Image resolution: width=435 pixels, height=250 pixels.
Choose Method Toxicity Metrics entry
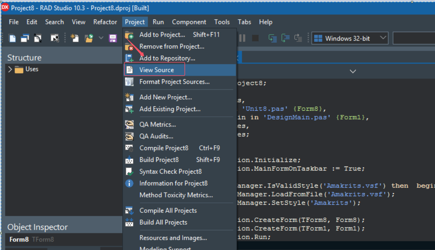coord(180,195)
